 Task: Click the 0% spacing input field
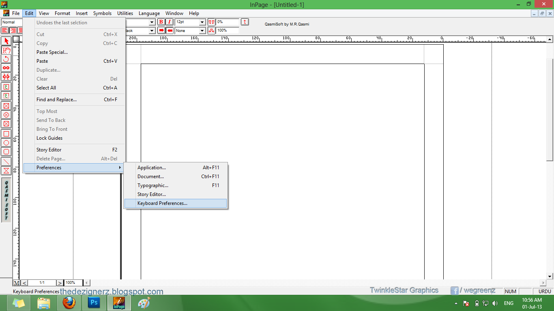click(x=228, y=22)
